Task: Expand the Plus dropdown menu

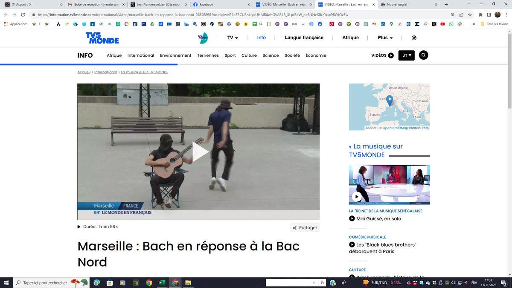Action: tap(385, 38)
